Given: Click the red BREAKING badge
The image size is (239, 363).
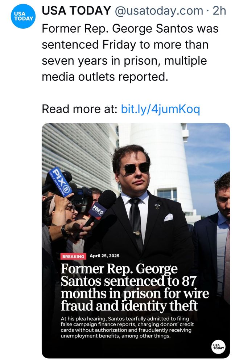Looking at the screenshot, I should coord(73,256).
